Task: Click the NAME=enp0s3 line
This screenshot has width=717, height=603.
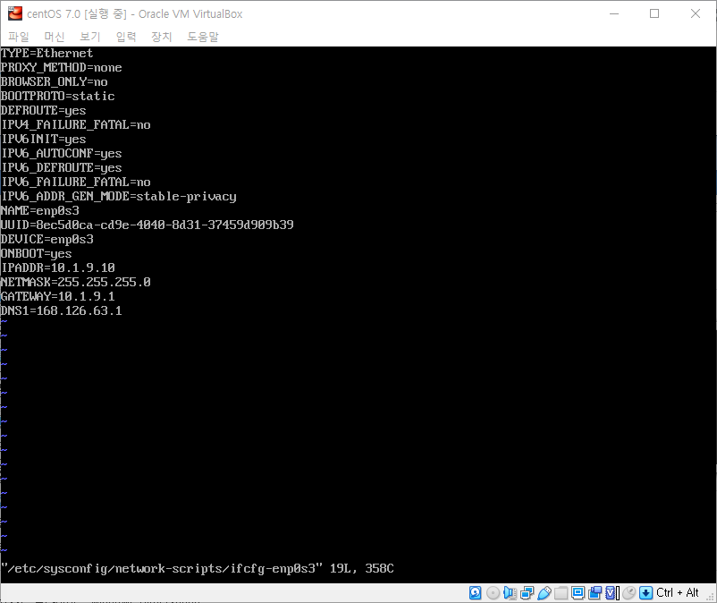Action: tap(39, 210)
